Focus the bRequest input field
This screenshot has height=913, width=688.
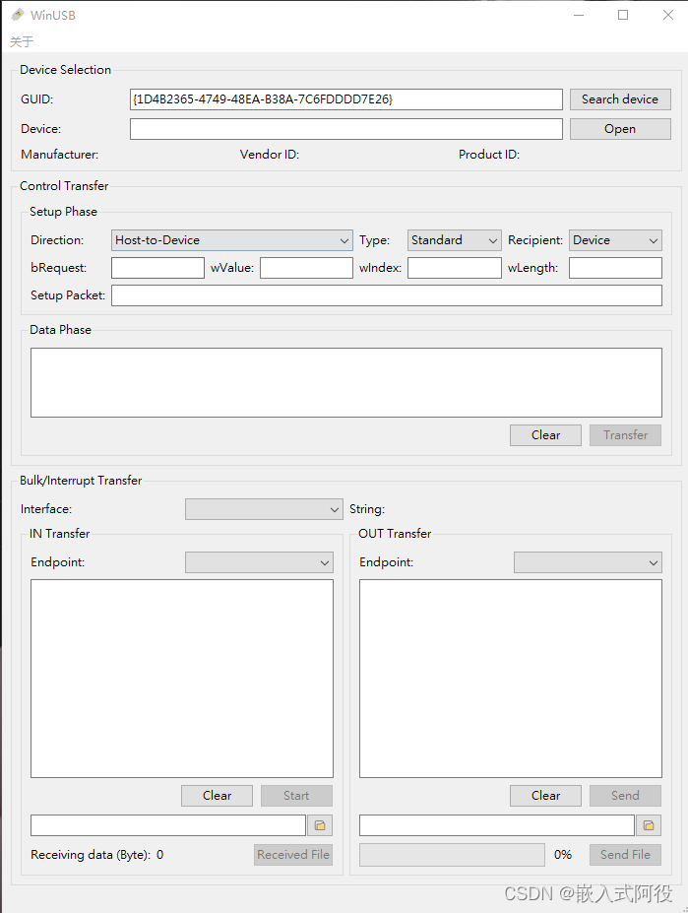(157, 268)
